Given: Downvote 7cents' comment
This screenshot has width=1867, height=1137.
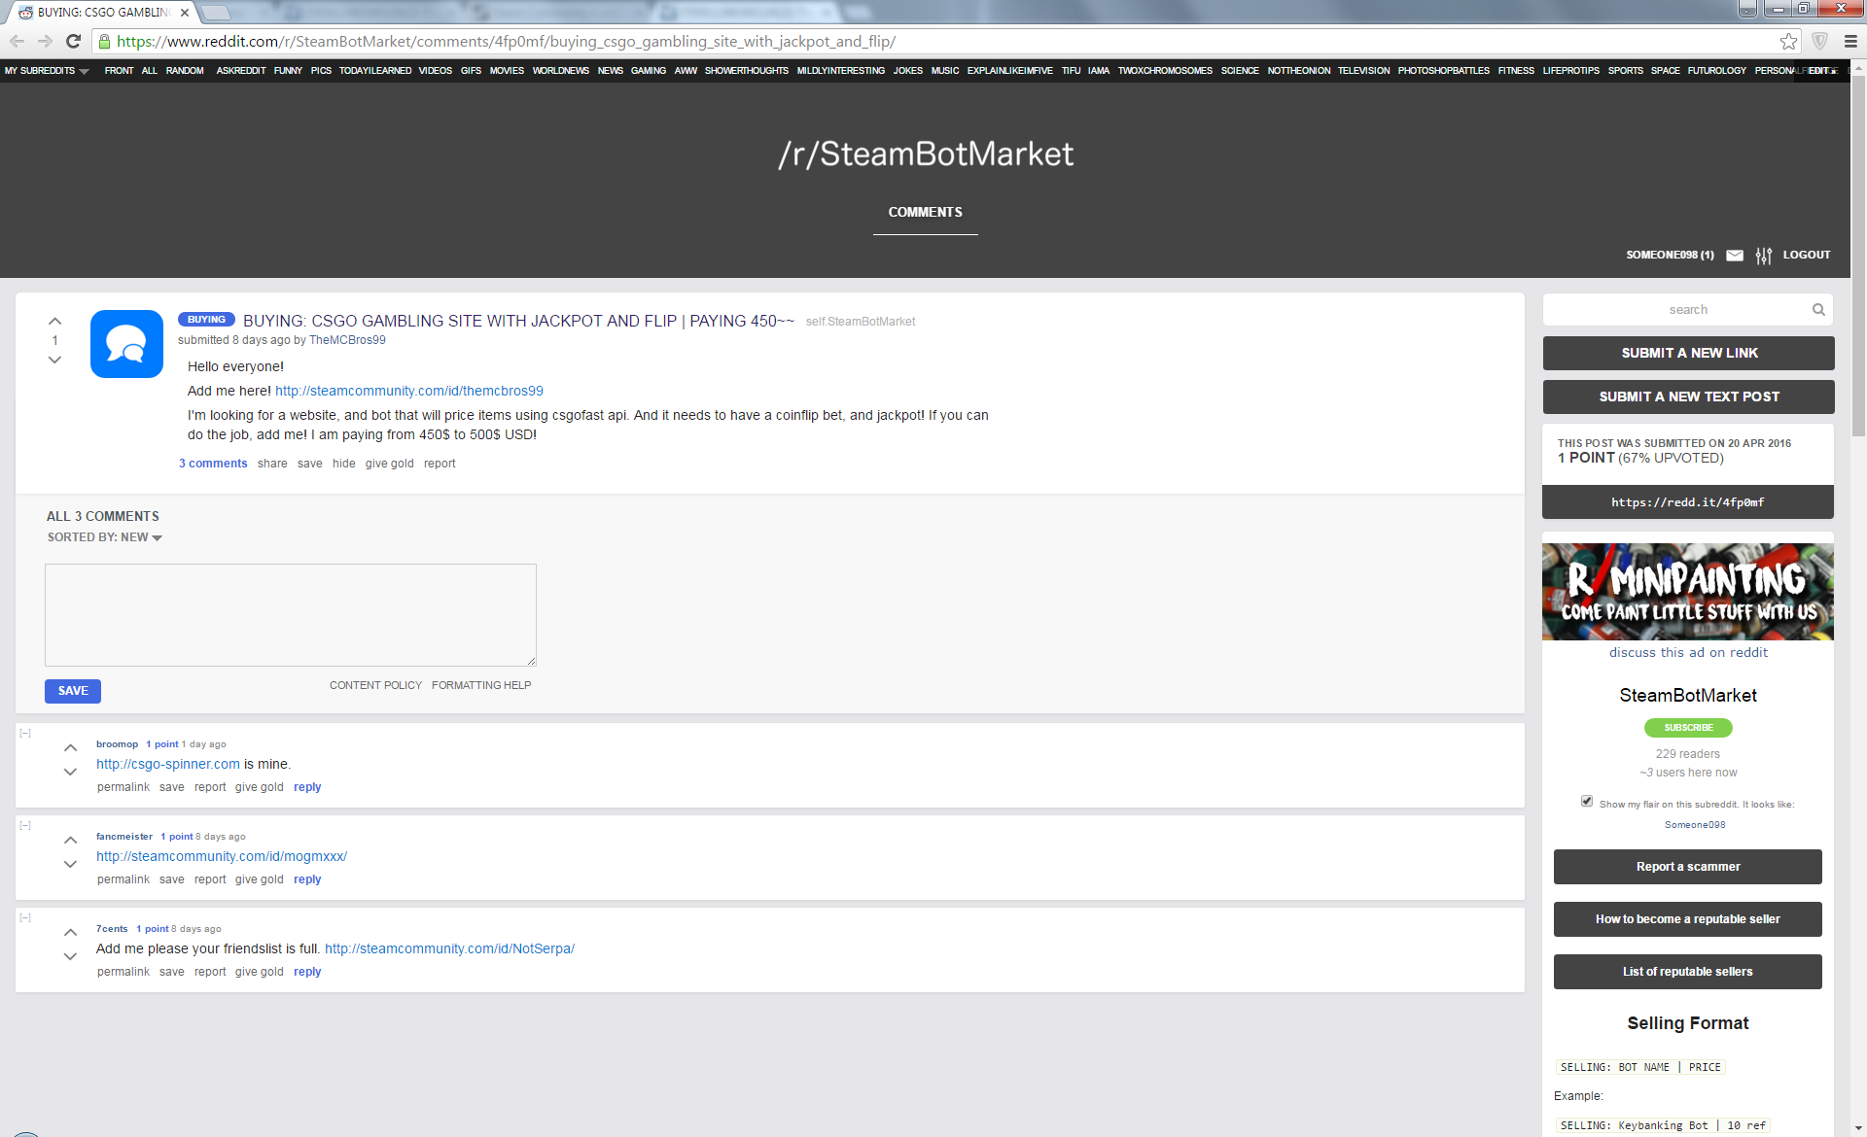Looking at the screenshot, I should click(70, 956).
